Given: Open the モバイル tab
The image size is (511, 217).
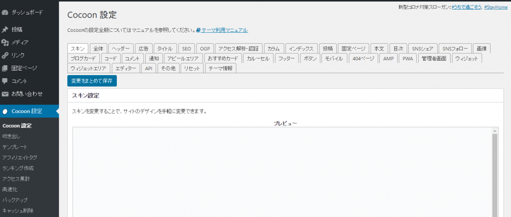Looking at the screenshot, I should click(334, 59).
